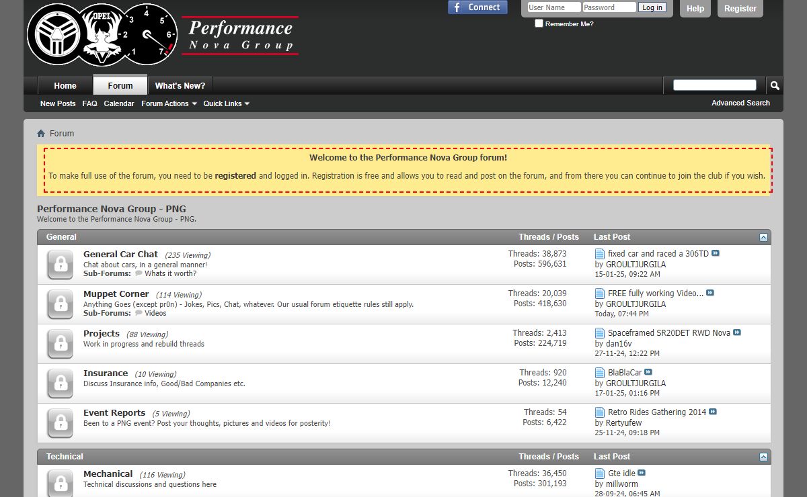807x497 pixels.
Task: View profile of user millworm
Action: [622, 484]
